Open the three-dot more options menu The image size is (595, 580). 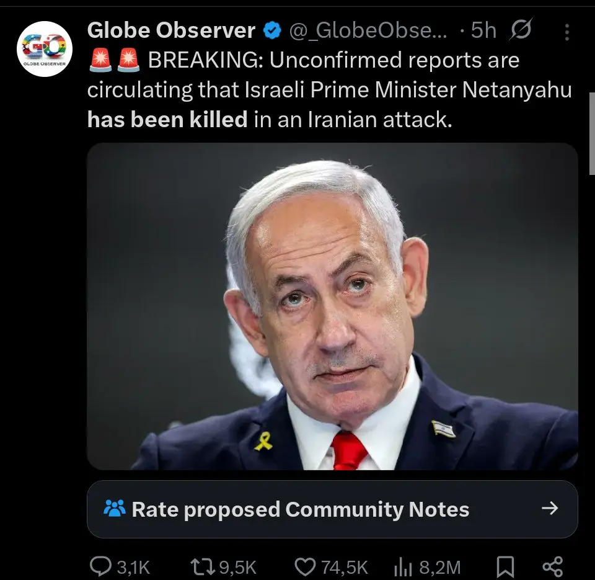coord(567,32)
